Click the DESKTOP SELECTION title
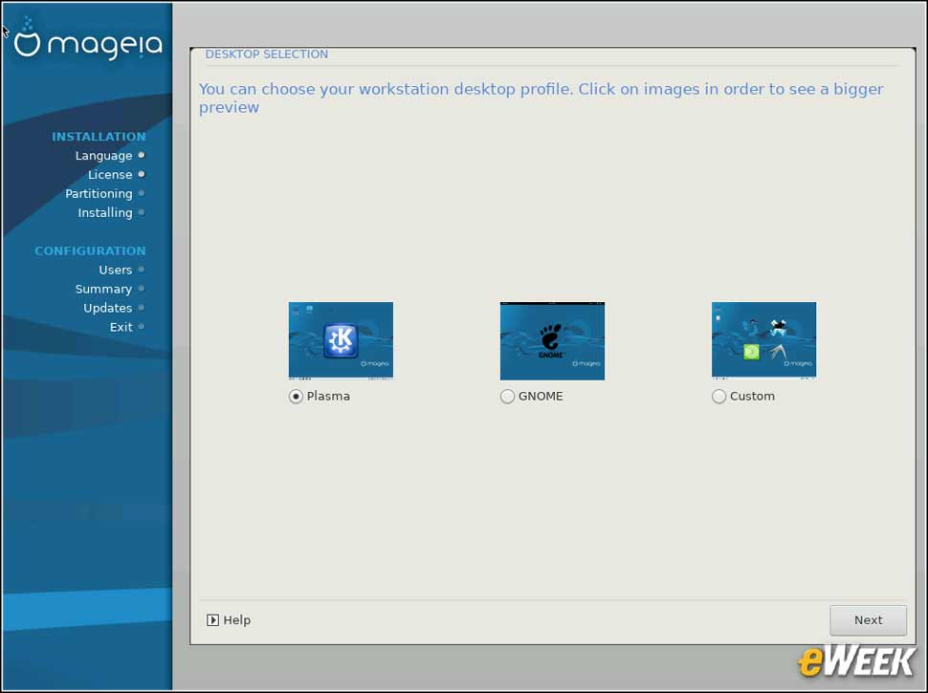 click(266, 54)
